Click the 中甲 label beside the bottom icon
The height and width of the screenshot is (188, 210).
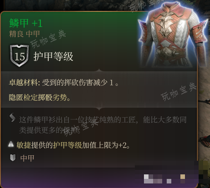pyautogui.click(x=27, y=158)
